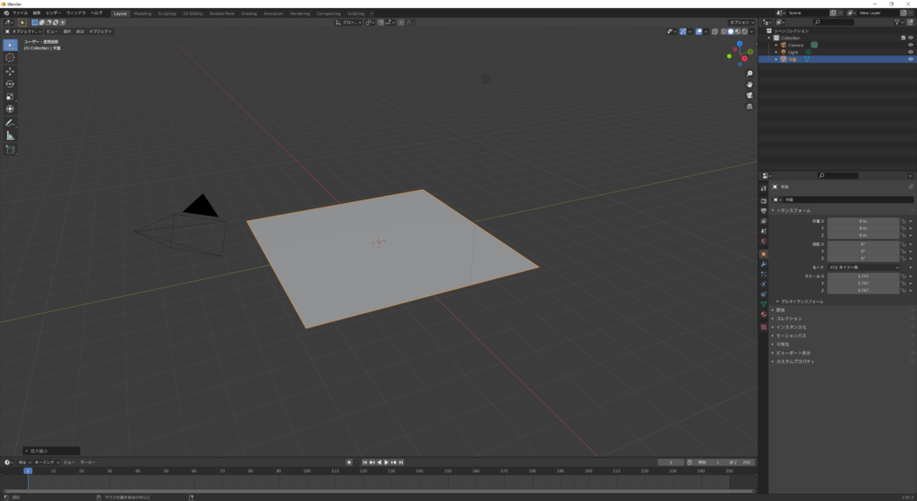Select the Rotate tool in left toolbar

(10, 84)
